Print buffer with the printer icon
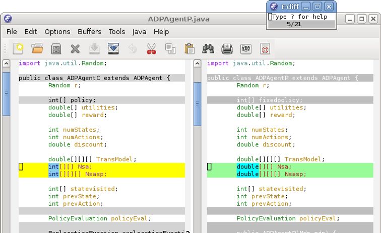381x233 pixels. [x=227, y=49]
